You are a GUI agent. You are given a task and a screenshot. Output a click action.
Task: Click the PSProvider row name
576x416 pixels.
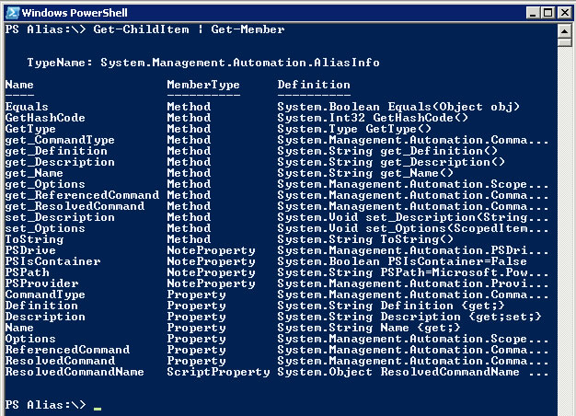point(41,283)
